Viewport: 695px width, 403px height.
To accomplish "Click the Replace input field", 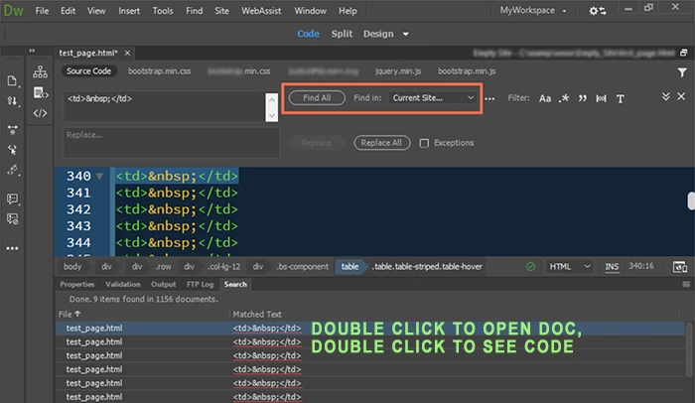I will point(172,142).
